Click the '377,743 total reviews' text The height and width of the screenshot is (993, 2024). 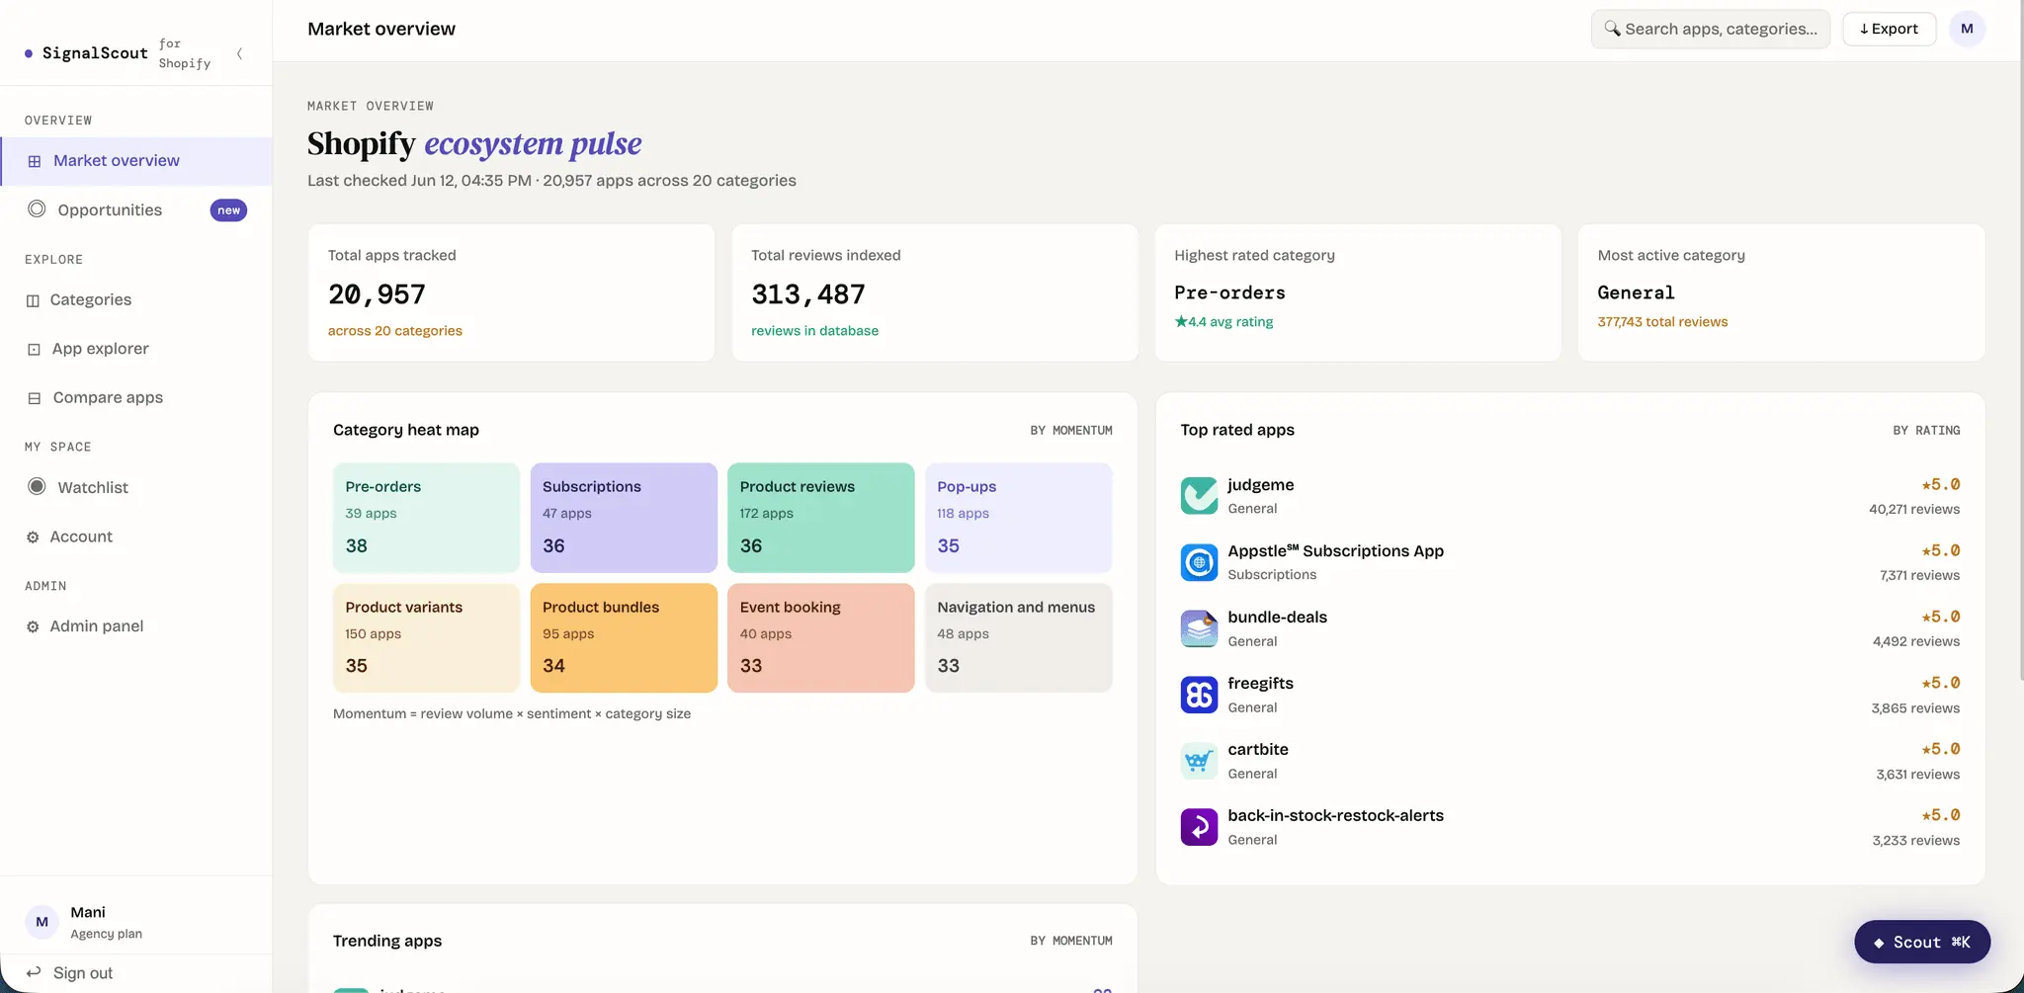tap(1662, 322)
